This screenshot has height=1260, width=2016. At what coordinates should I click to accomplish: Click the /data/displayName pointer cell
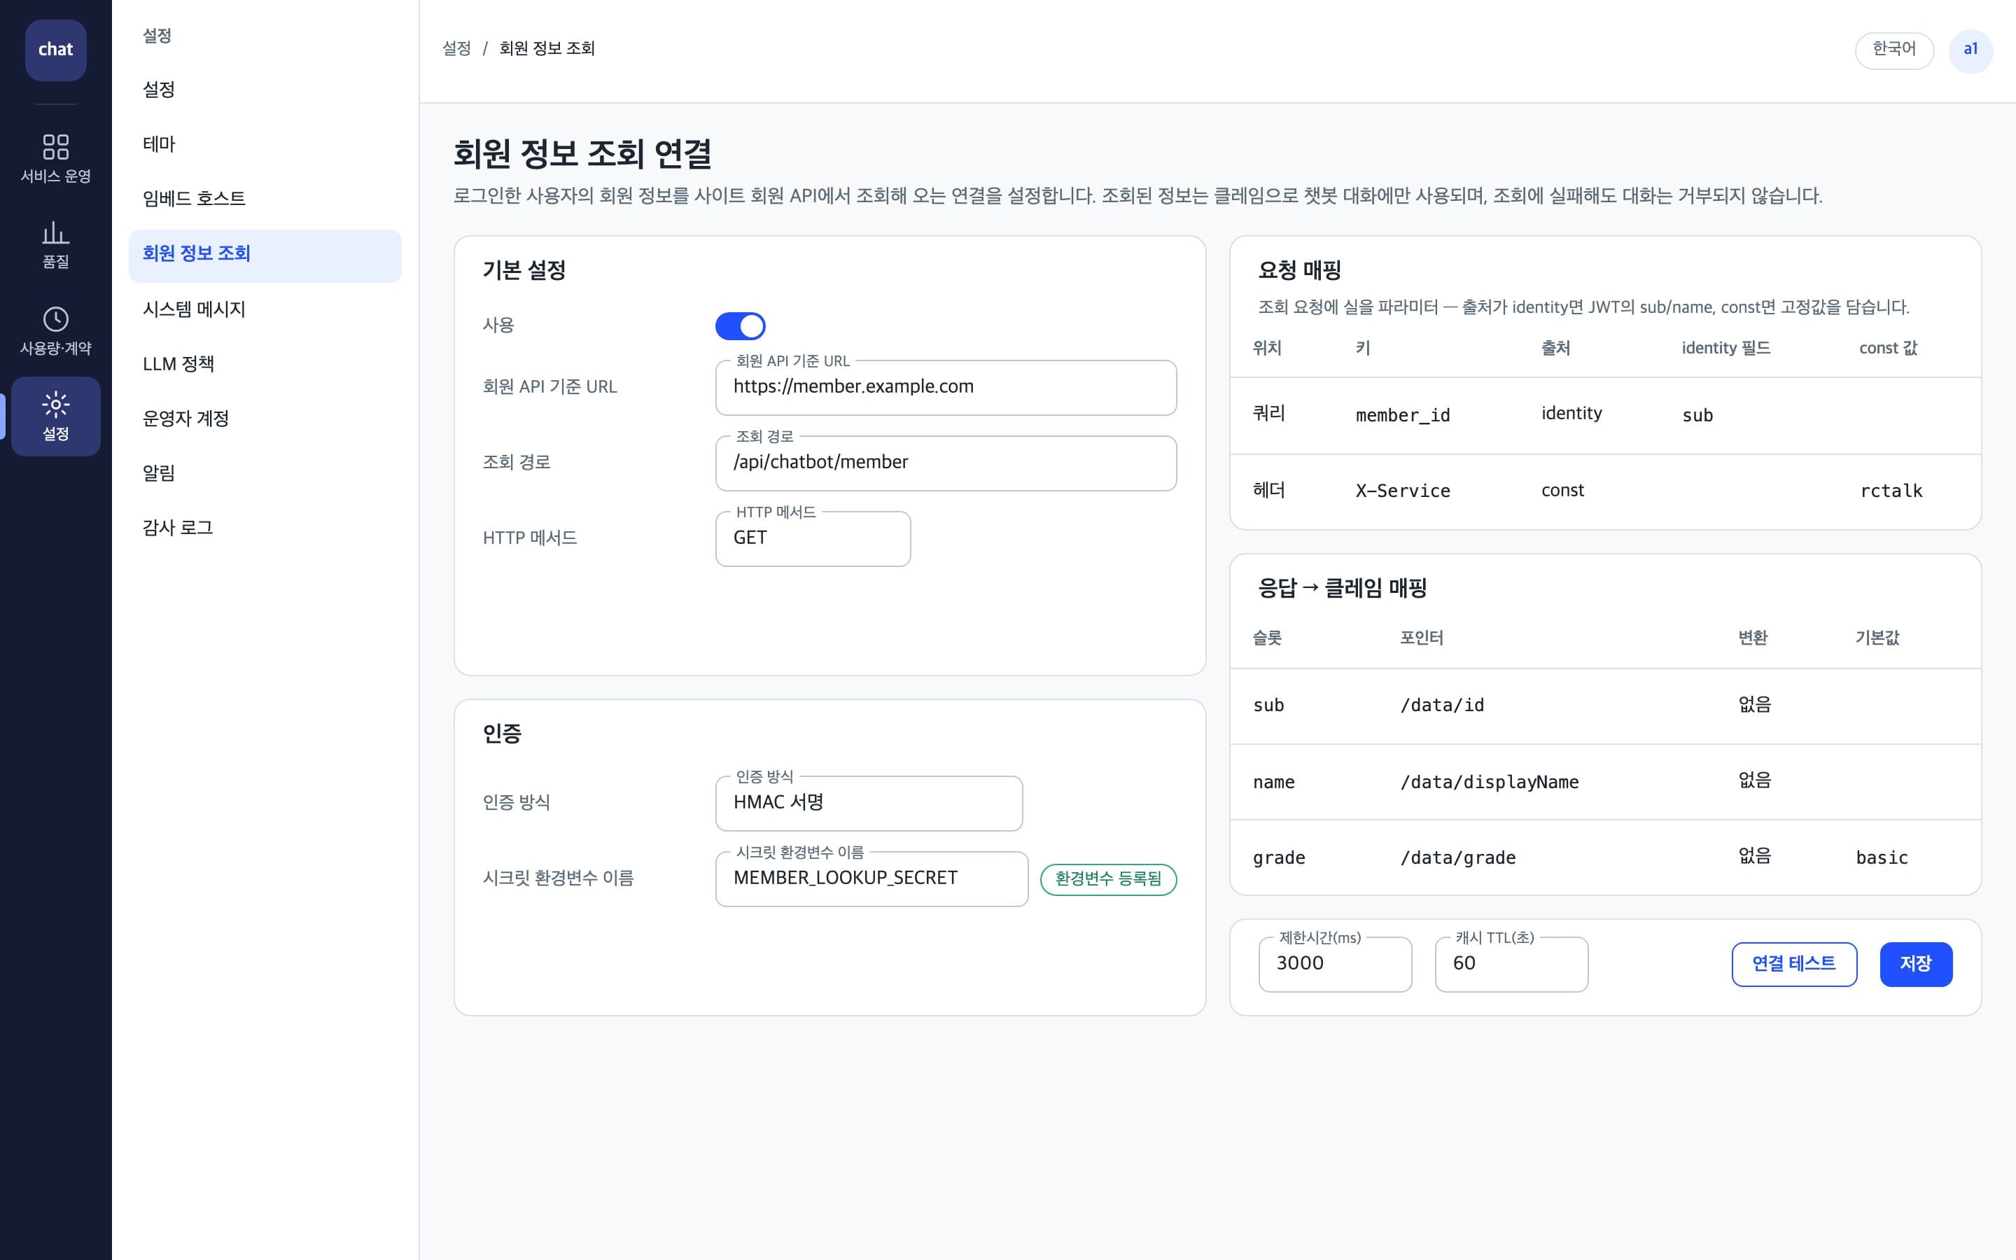(1490, 782)
